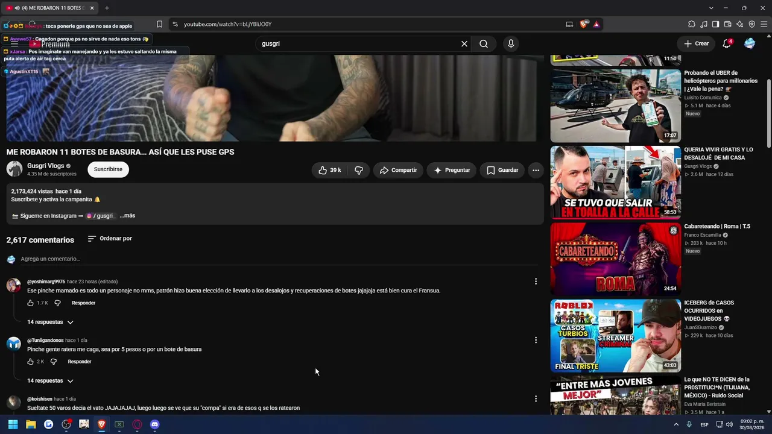Play the UBER de helicópteros video thumbnail
772x434 pixels.
tap(615, 105)
